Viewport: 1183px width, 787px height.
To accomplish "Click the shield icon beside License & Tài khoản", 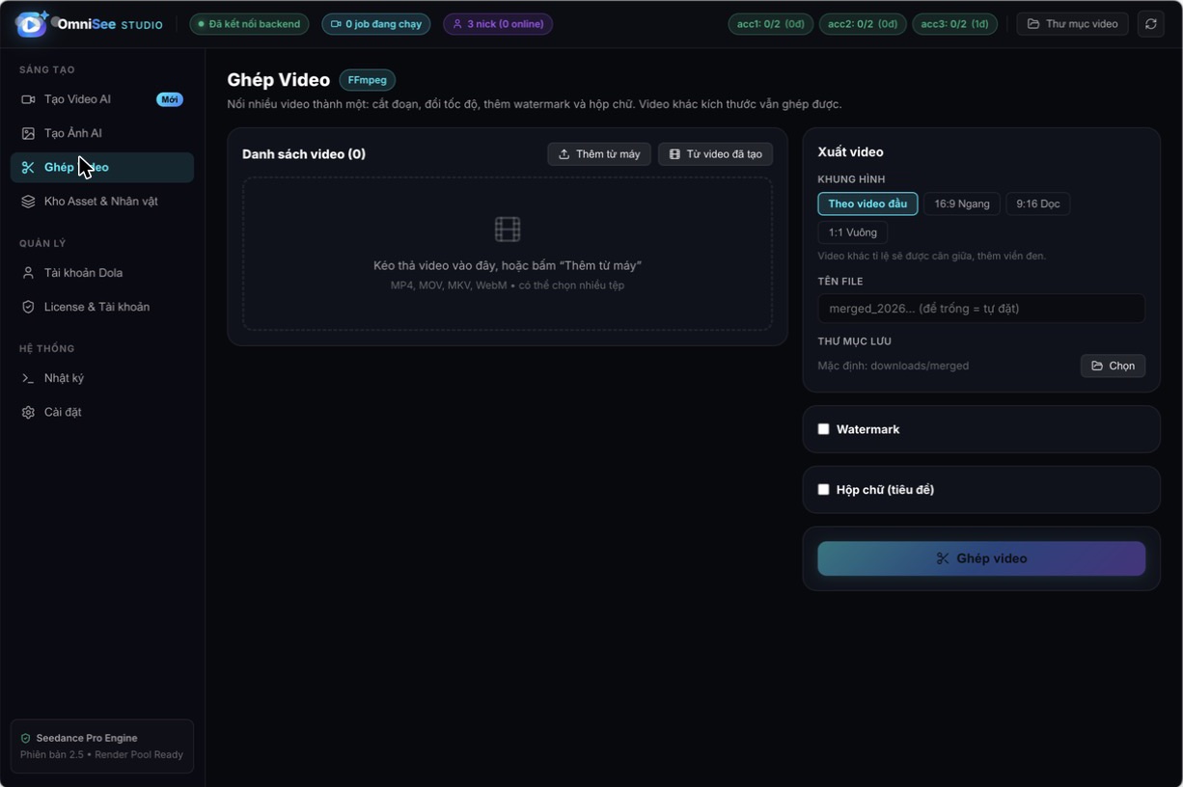I will 28,307.
